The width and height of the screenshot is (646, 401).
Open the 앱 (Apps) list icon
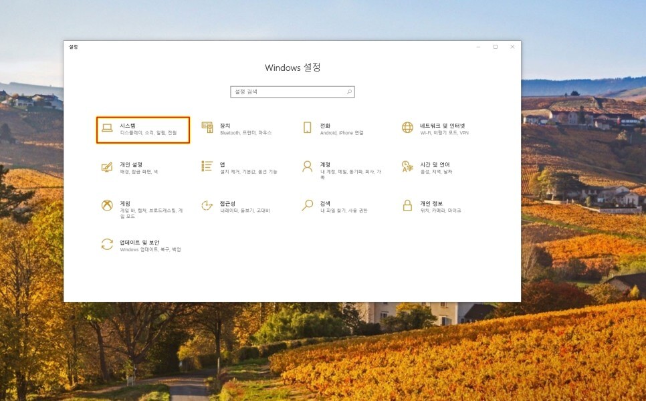[207, 166]
